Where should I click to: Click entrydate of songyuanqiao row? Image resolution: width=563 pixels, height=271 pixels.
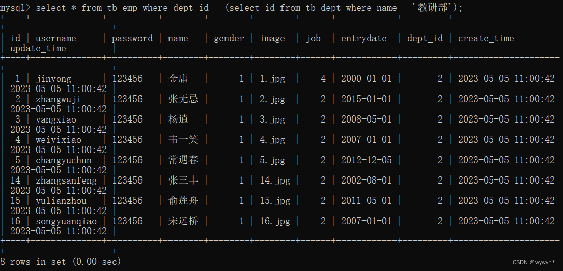[366, 221]
